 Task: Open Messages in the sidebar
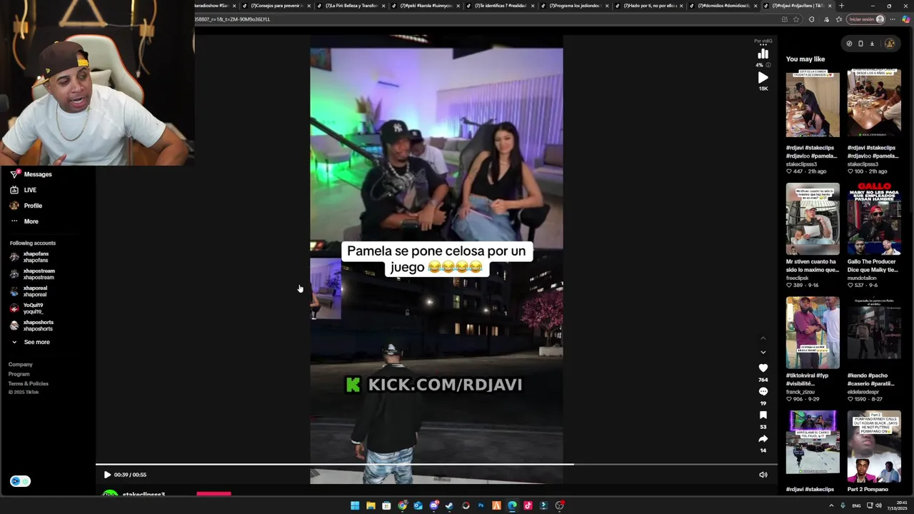click(x=31, y=174)
